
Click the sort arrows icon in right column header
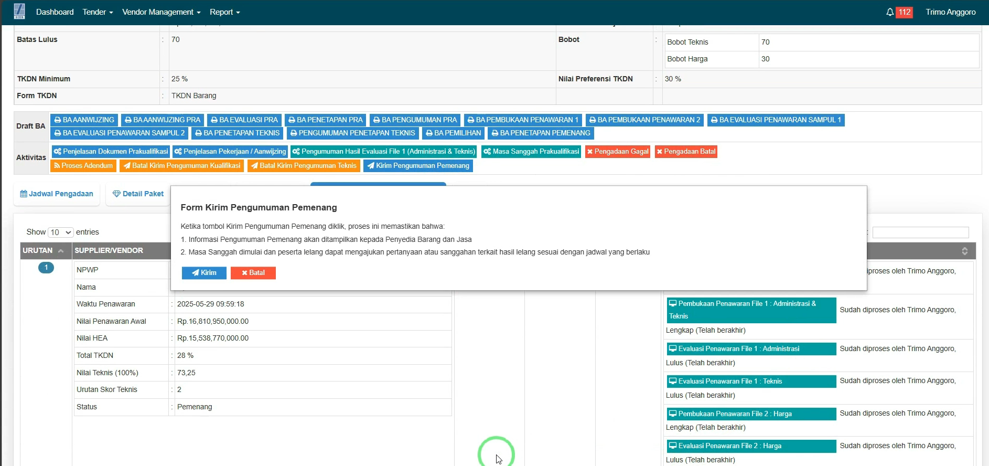click(x=964, y=251)
